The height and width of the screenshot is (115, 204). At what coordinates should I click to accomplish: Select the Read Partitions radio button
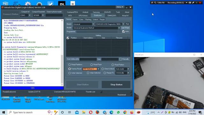click(x=69, y=65)
